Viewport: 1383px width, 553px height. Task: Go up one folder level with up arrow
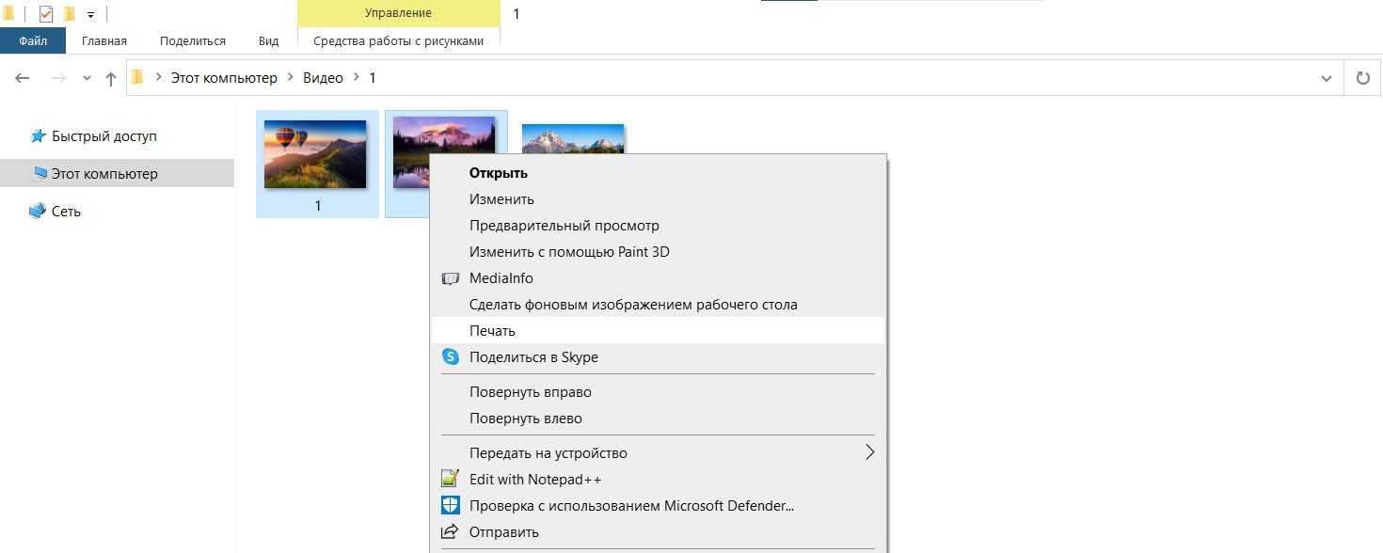coord(111,79)
